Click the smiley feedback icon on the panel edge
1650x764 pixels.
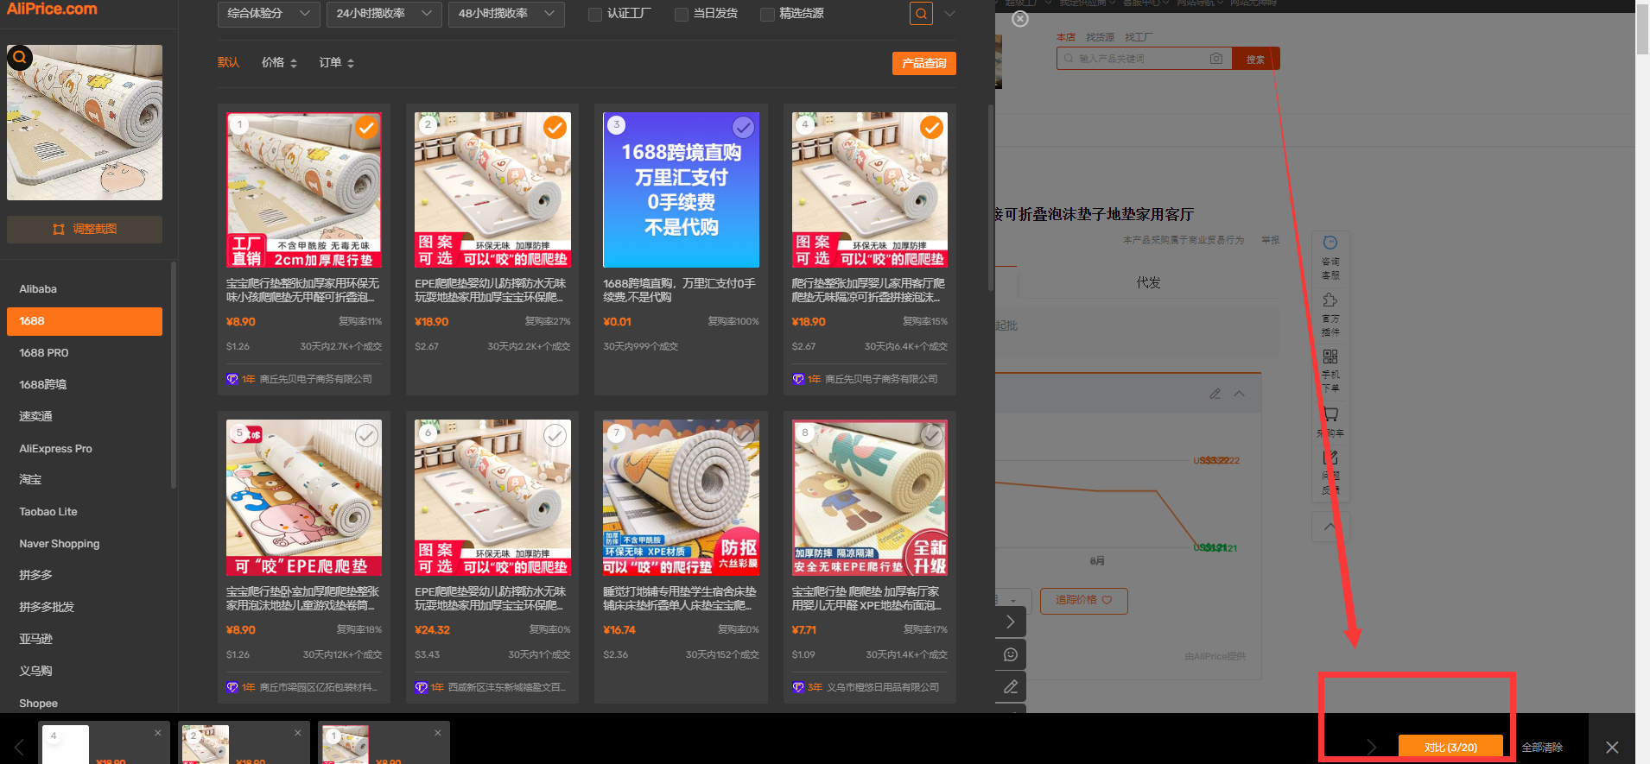coord(1011,654)
